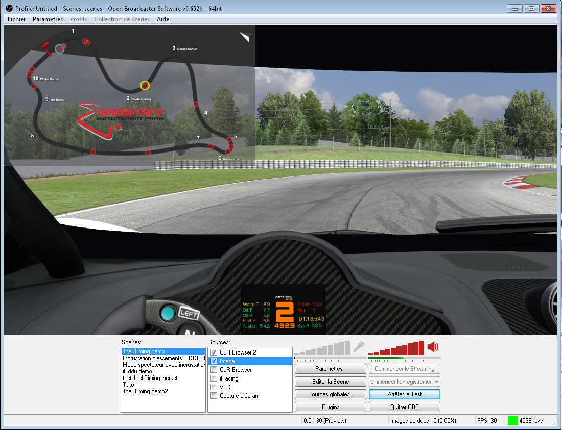Start recording with Commencer l'enregistrement button
This screenshot has width=562, height=430.
point(401,382)
